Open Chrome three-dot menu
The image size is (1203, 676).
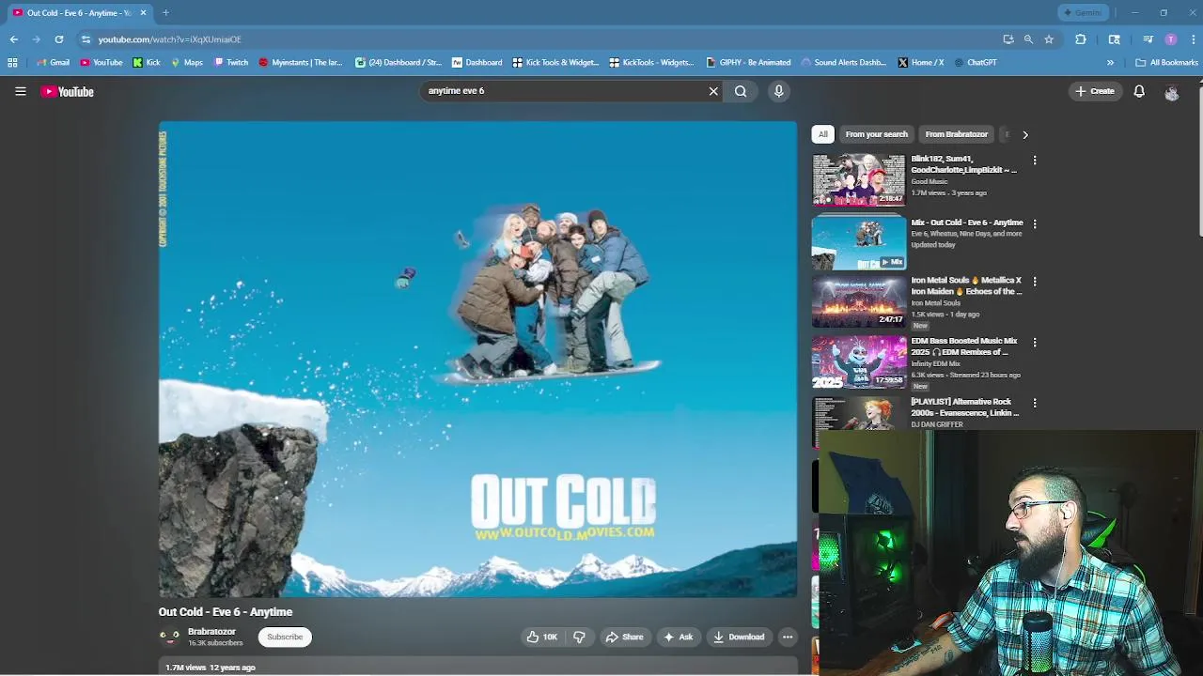1193,39
